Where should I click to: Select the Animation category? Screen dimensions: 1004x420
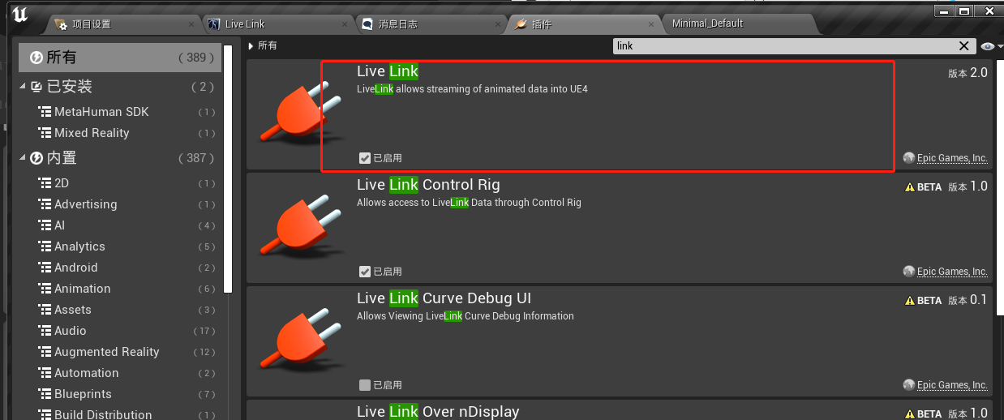coord(122,289)
